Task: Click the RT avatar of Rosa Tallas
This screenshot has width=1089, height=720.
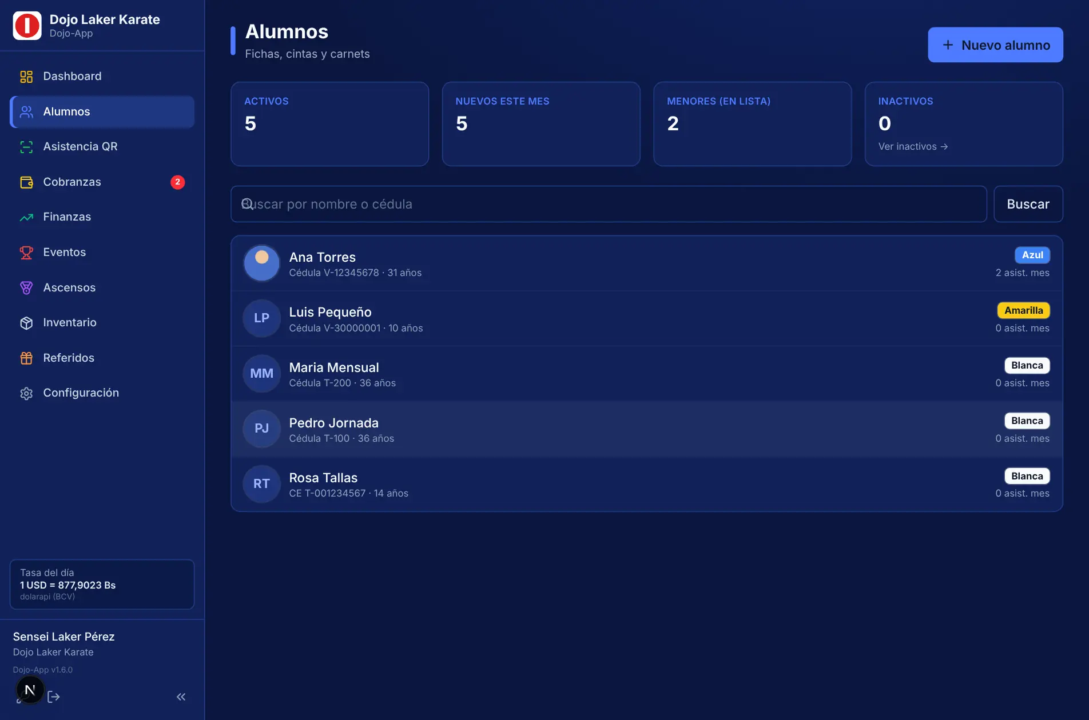Action: tap(261, 484)
